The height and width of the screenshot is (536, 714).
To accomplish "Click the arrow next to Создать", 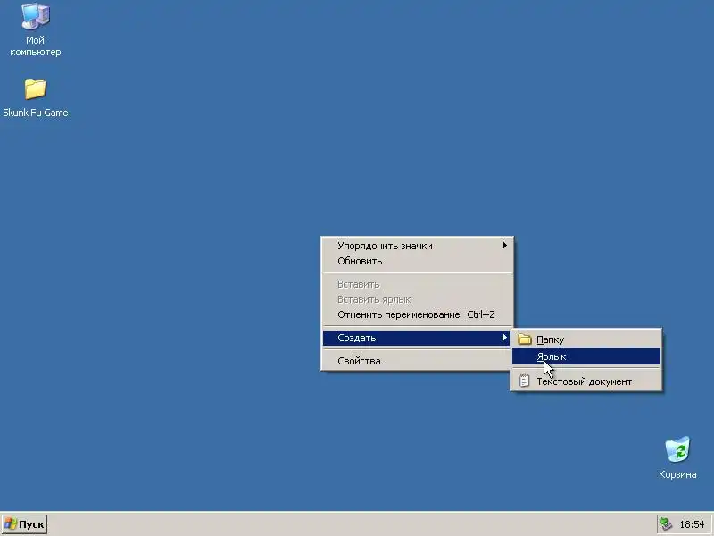I will (x=504, y=338).
